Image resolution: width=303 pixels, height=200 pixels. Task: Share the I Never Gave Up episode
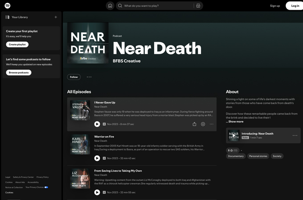coord(194,124)
